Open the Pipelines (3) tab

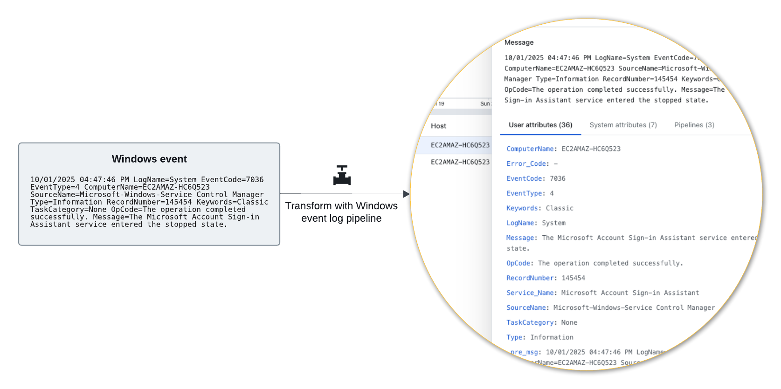694,125
